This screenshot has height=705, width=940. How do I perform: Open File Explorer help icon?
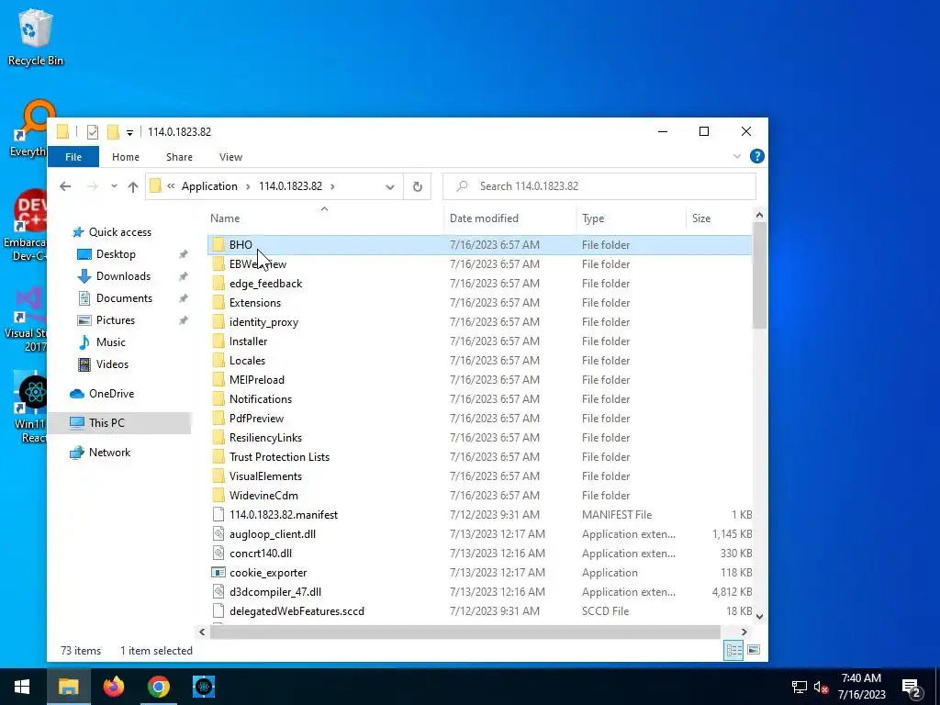tap(757, 156)
